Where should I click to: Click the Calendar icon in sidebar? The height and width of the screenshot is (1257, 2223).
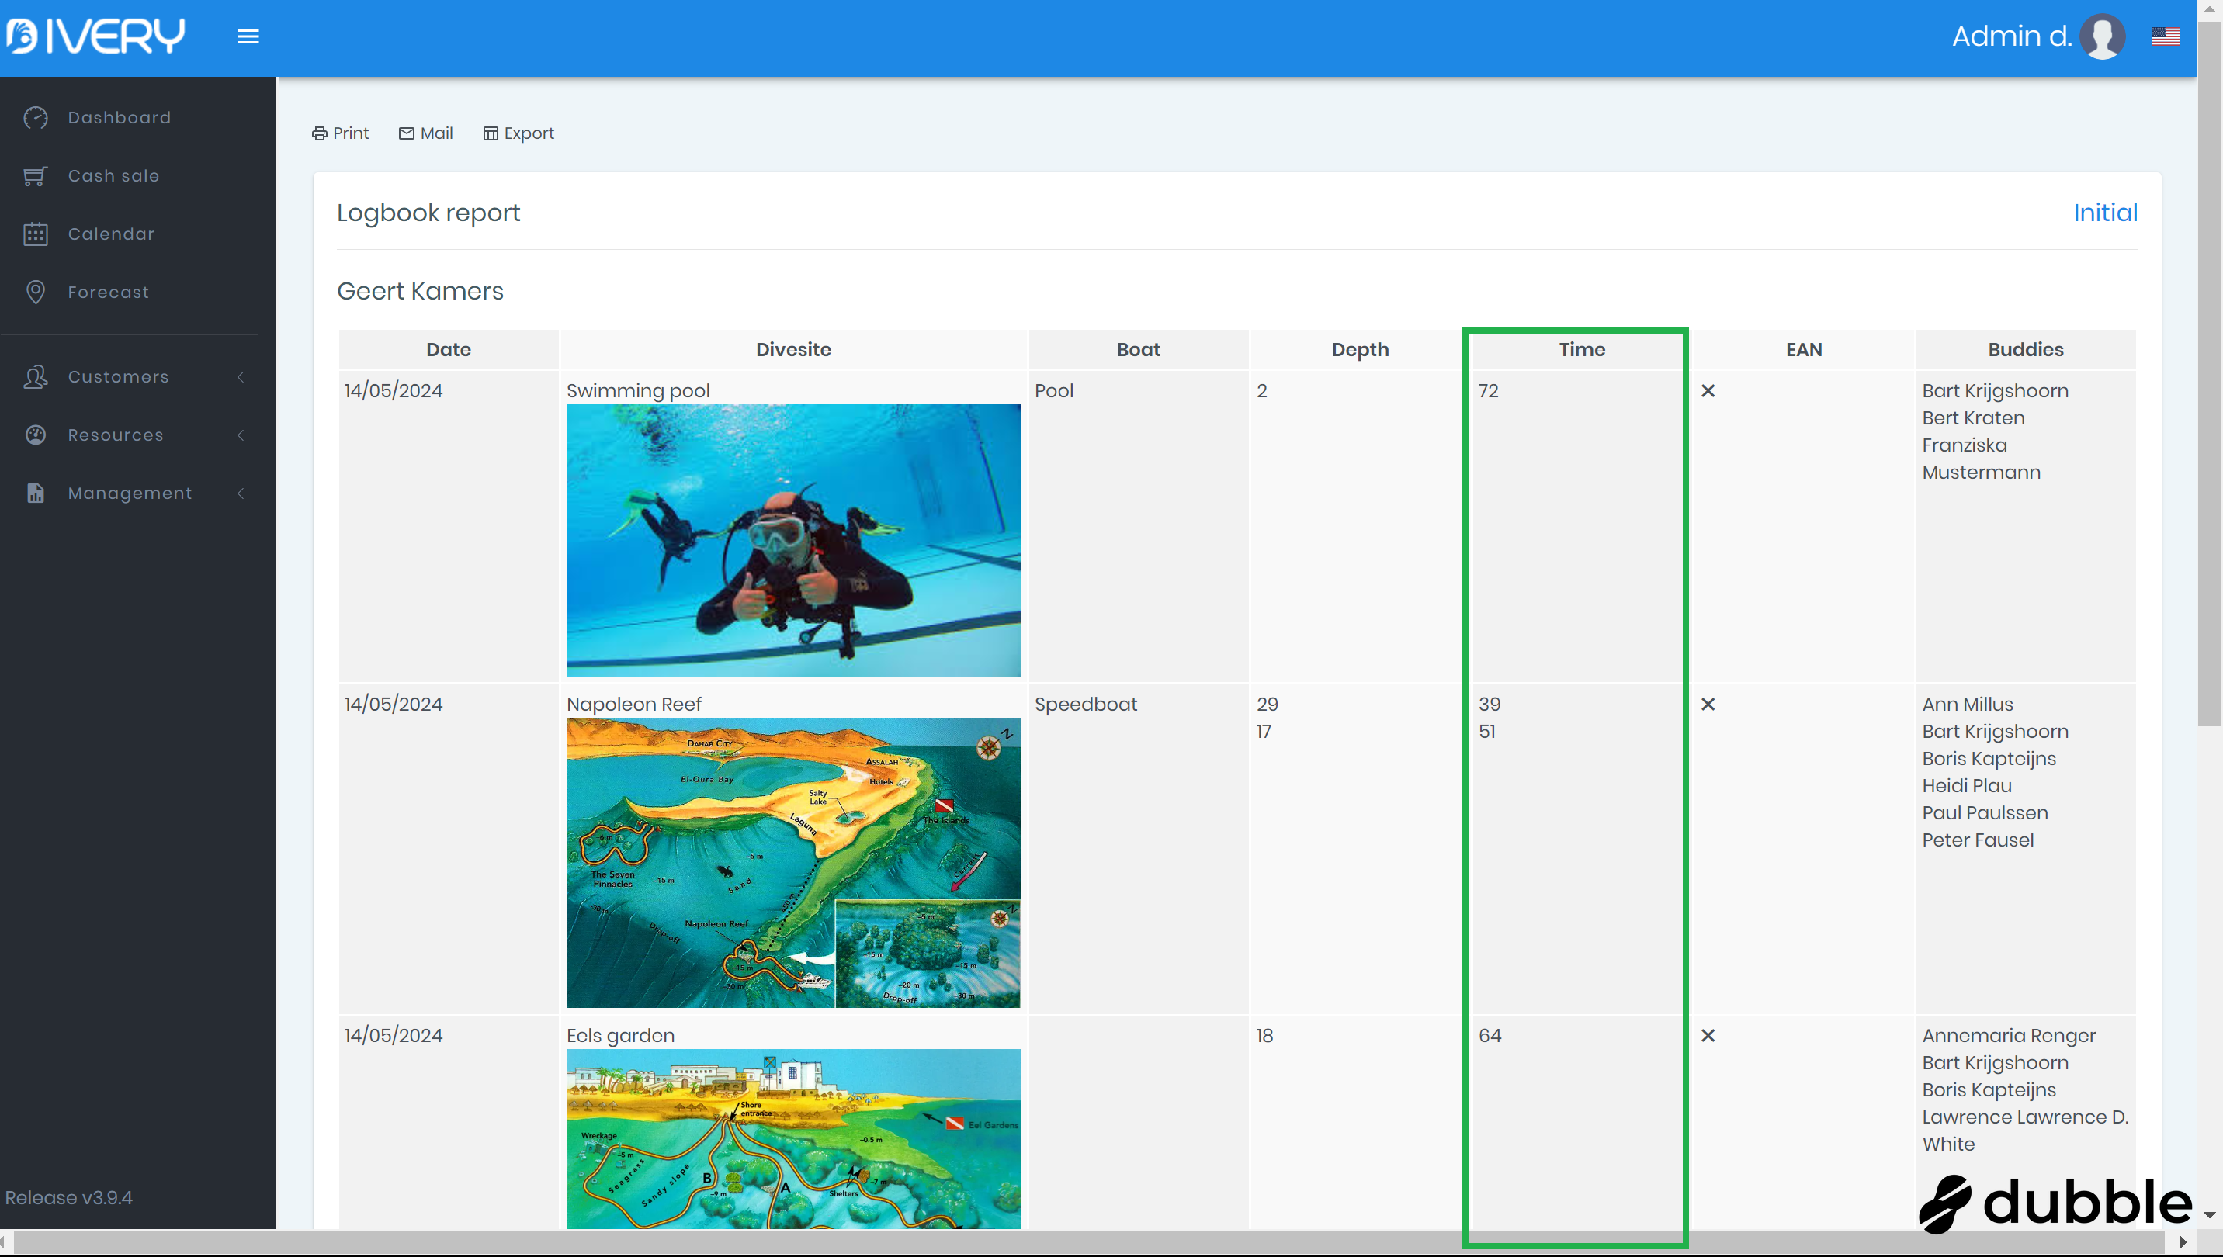pyautogui.click(x=36, y=234)
